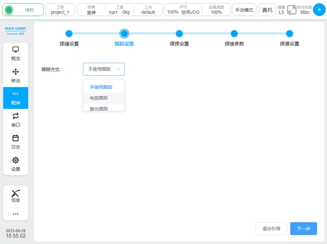Click the fullscreen expand icon in header
The height and width of the screenshot is (244, 327).
[x=292, y=10]
